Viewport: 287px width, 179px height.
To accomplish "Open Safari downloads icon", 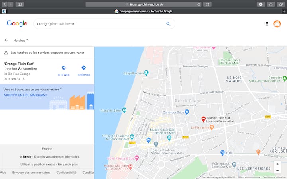I will (x=261, y=4).
